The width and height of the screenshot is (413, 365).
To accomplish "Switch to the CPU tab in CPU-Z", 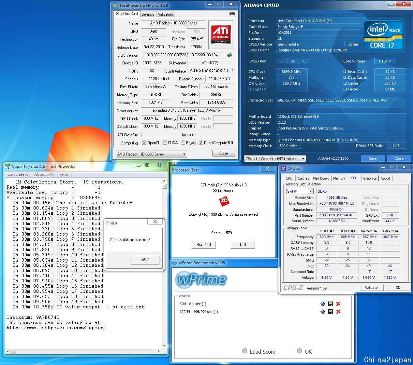I will click(x=289, y=178).
